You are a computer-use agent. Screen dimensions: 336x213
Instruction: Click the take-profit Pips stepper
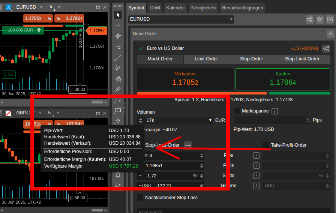(327, 156)
